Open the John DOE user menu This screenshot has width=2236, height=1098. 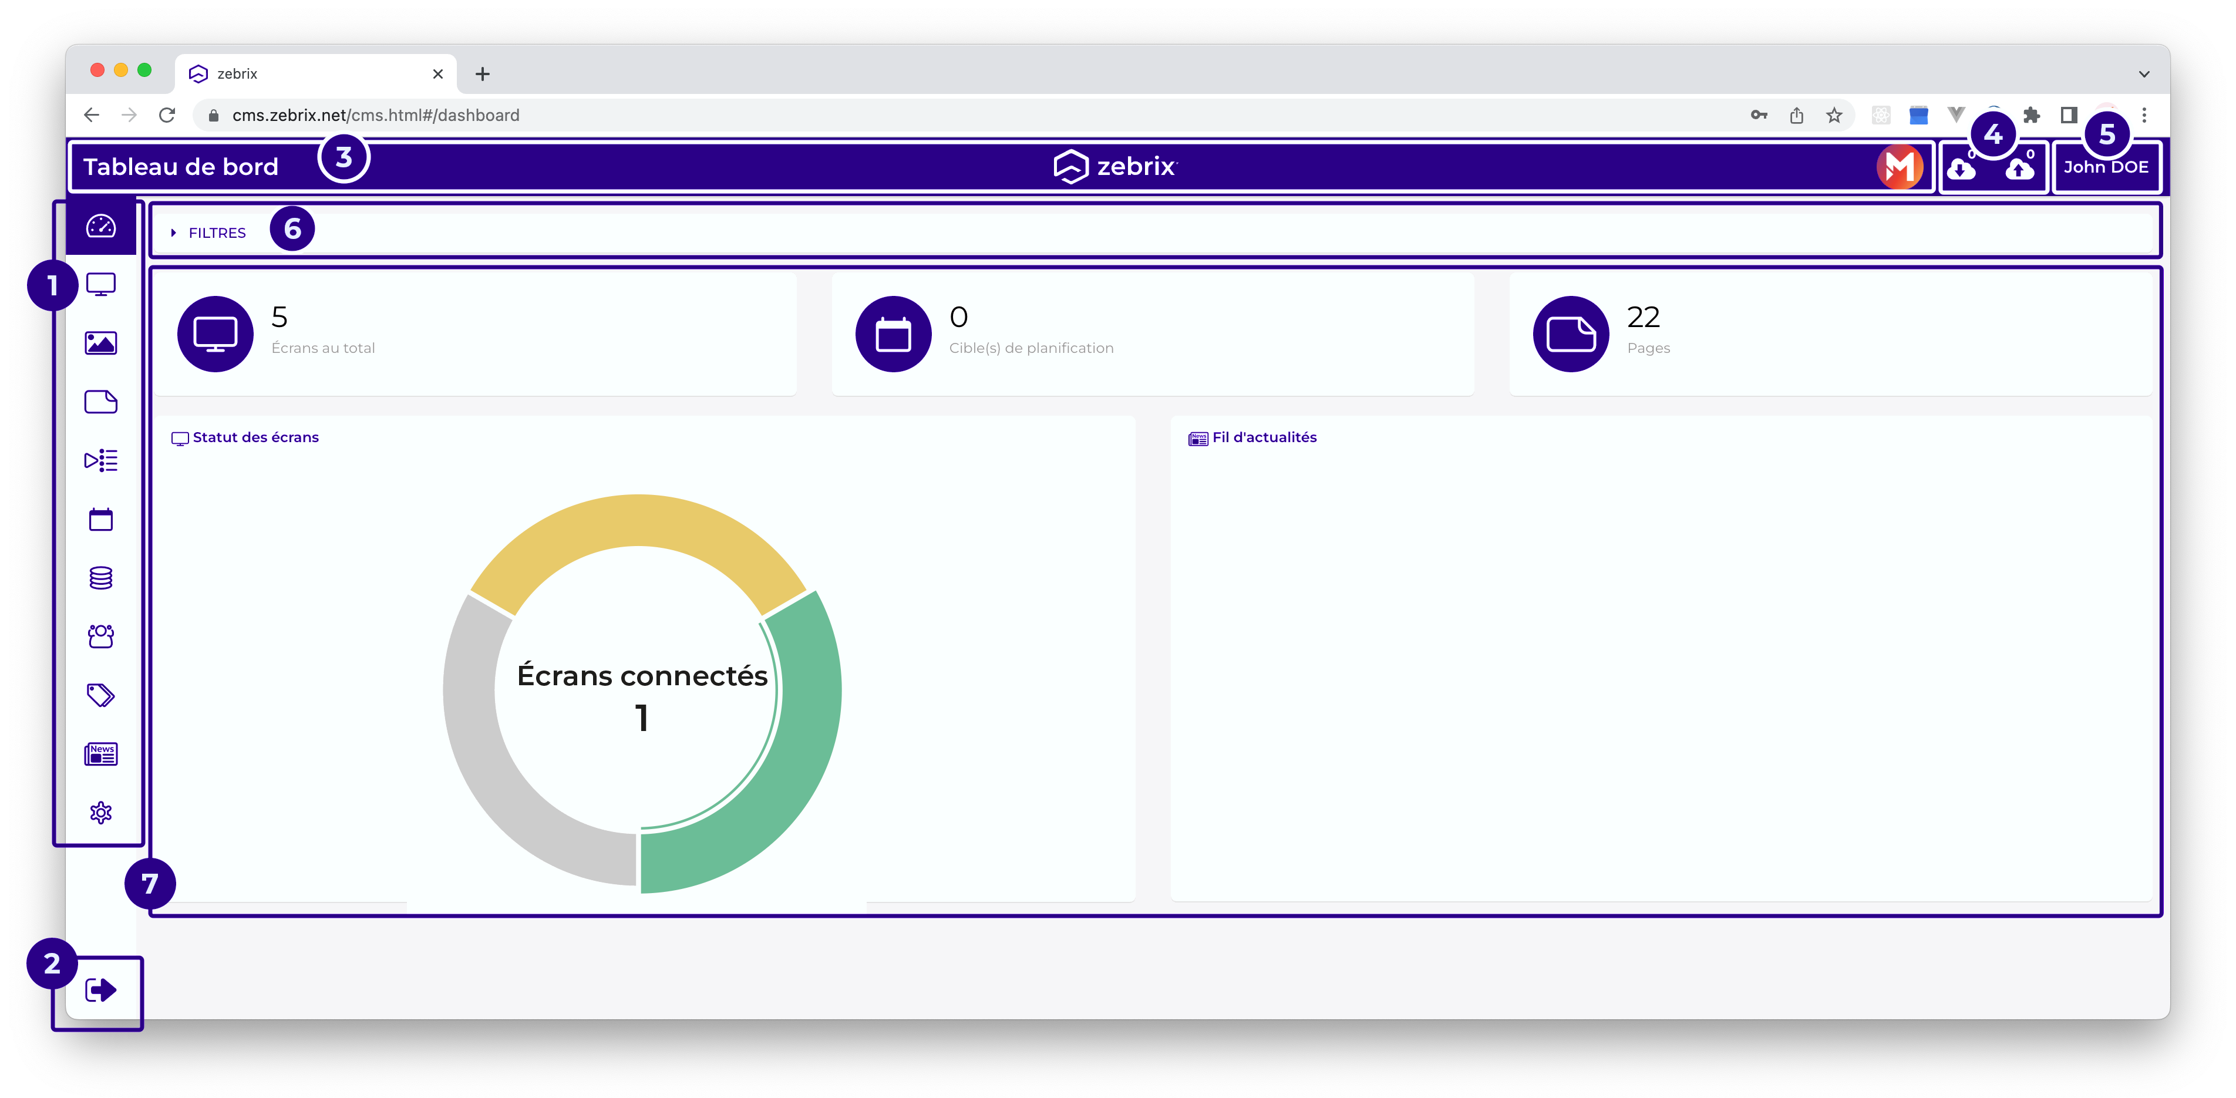(2106, 167)
